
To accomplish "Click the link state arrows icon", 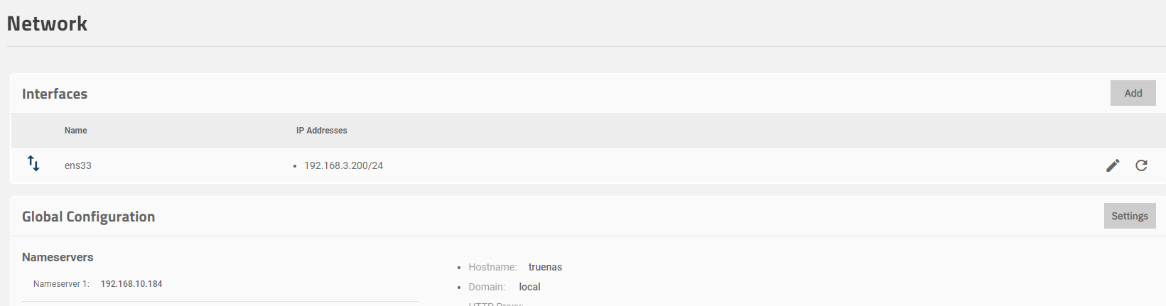I will [33, 164].
